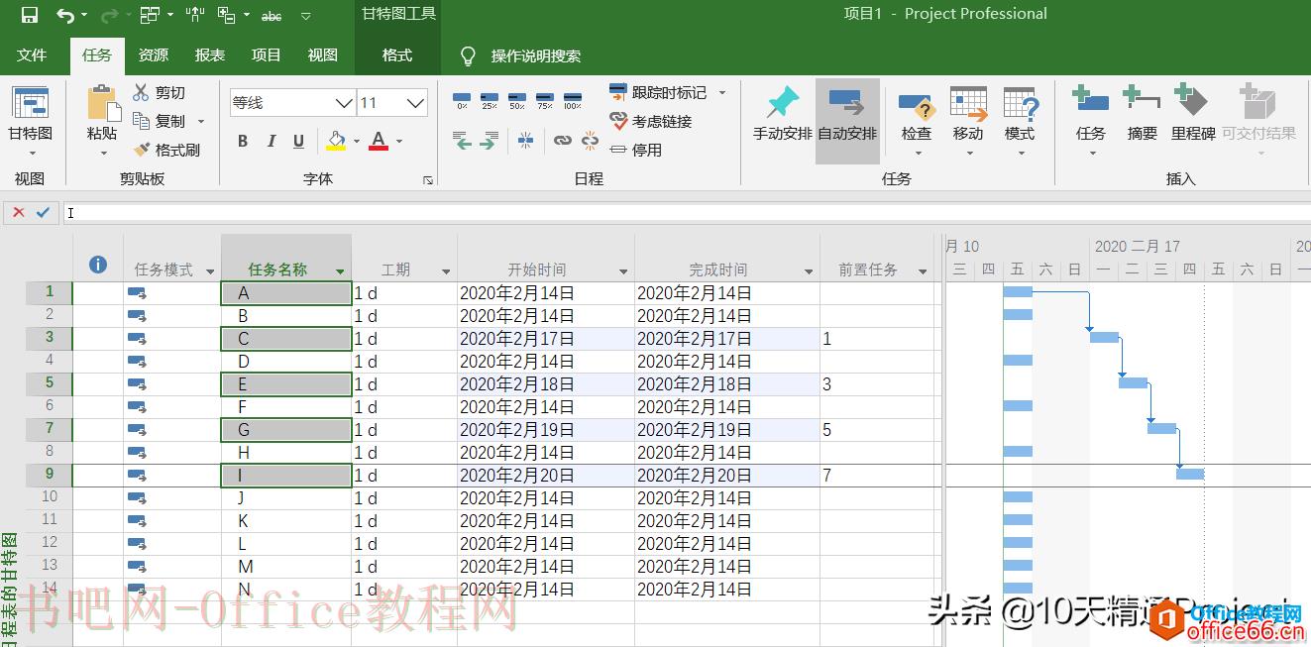Click the Undo arrow icon

(x=65, y=15)
